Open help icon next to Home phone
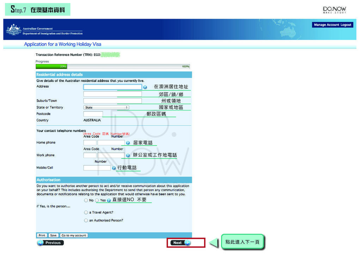The width and height of the screenshot is (361, 258). tap(128, 143)
